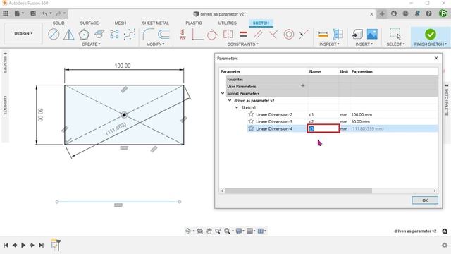Select the Offset tool

163,35
